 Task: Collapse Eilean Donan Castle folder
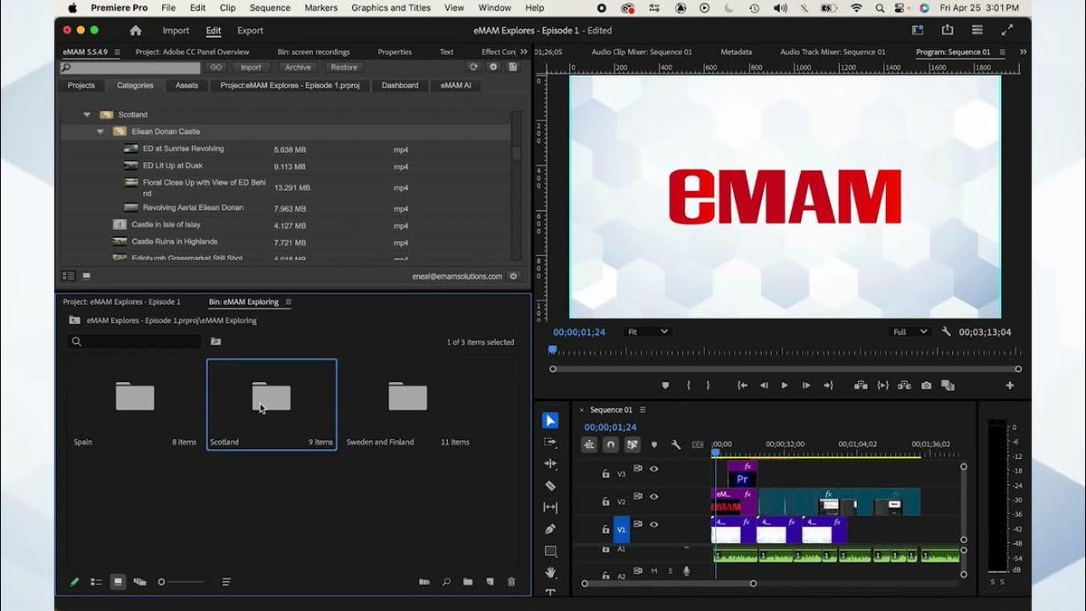(100, 132)
